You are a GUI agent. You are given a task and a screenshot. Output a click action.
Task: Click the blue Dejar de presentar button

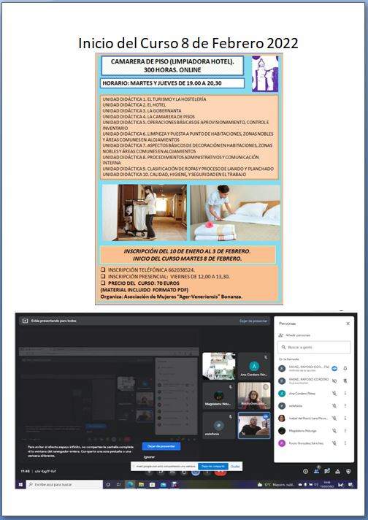pos(161,446)
